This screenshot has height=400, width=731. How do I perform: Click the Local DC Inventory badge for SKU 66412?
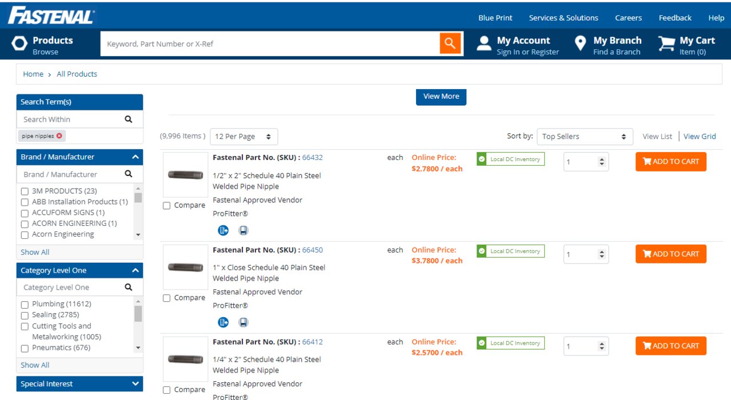(510, 343)
